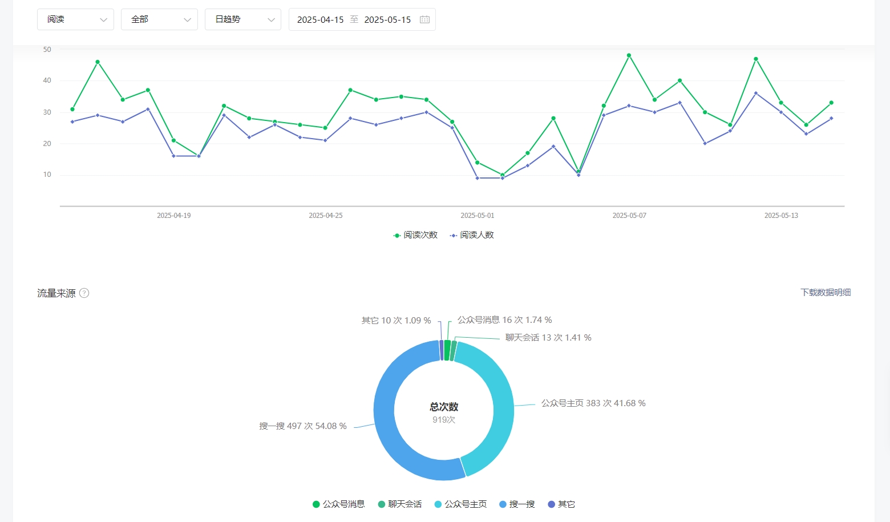The height and width of the screenshot is (522, 890).
Task: Toggle 阅读次数 series in chart legend
Action: [415, 235]
